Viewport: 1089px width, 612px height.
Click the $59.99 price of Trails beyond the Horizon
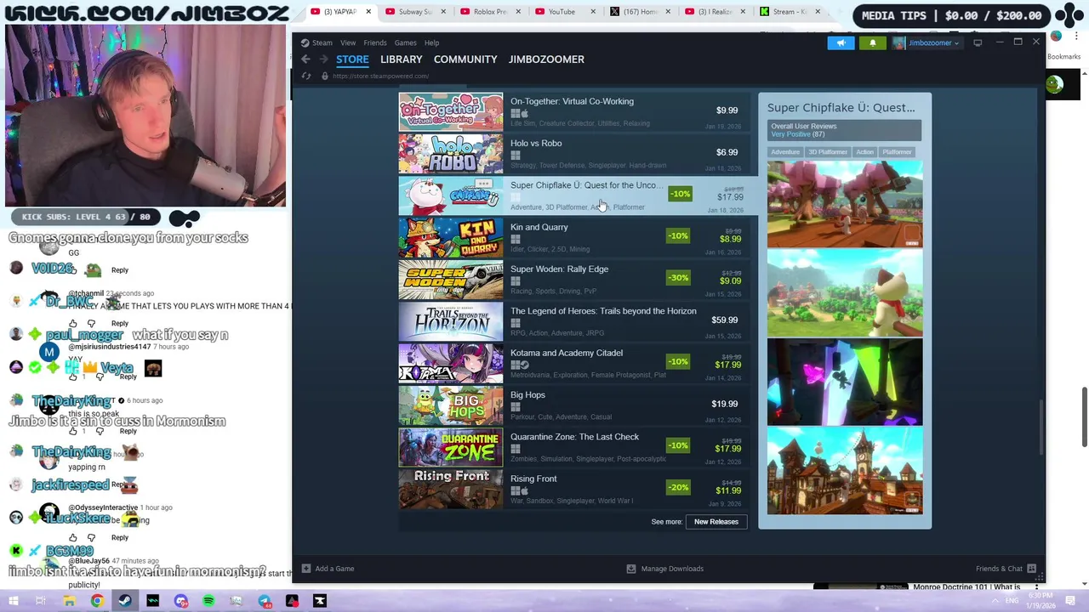coord(725,320)
